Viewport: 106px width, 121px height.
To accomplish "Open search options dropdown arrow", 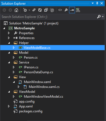I will click(103, 17).
